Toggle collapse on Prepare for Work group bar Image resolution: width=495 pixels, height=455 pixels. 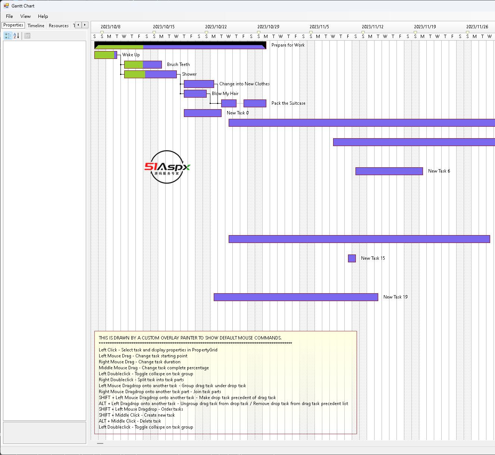180,45
